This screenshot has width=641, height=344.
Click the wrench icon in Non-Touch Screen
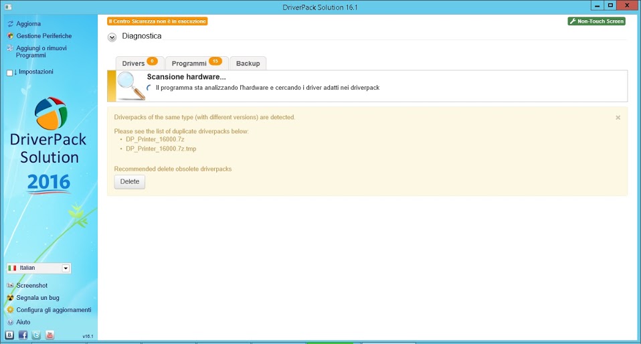[x=573, y=21]
